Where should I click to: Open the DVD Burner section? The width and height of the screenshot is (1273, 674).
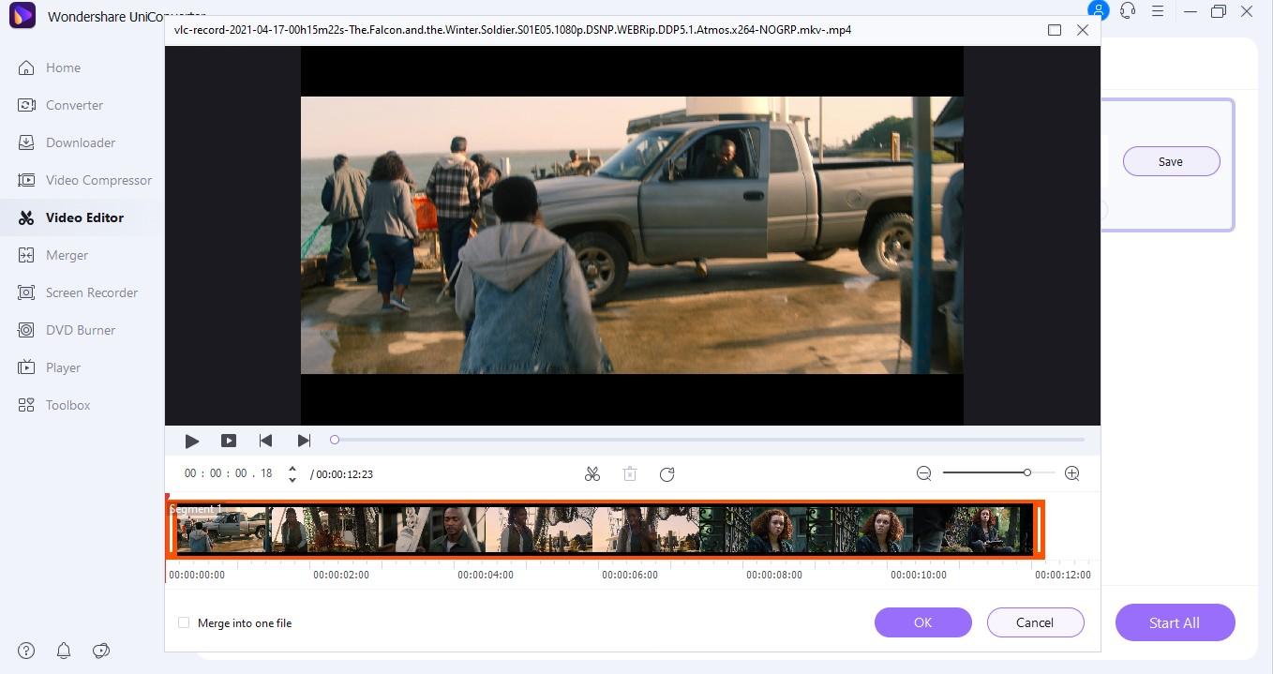coord(82,330)
